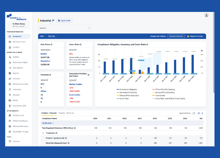Click the flag icon next to Industrial
220x158 pixels.
coord(53,20)
